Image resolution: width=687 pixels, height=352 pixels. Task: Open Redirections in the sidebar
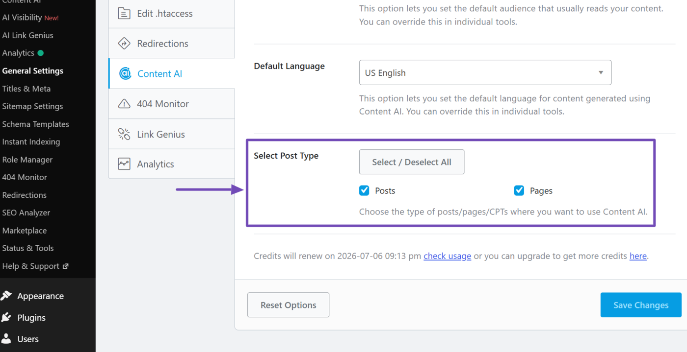tap(24, 195)
